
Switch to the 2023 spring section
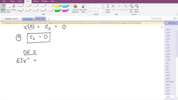[28, 19]
